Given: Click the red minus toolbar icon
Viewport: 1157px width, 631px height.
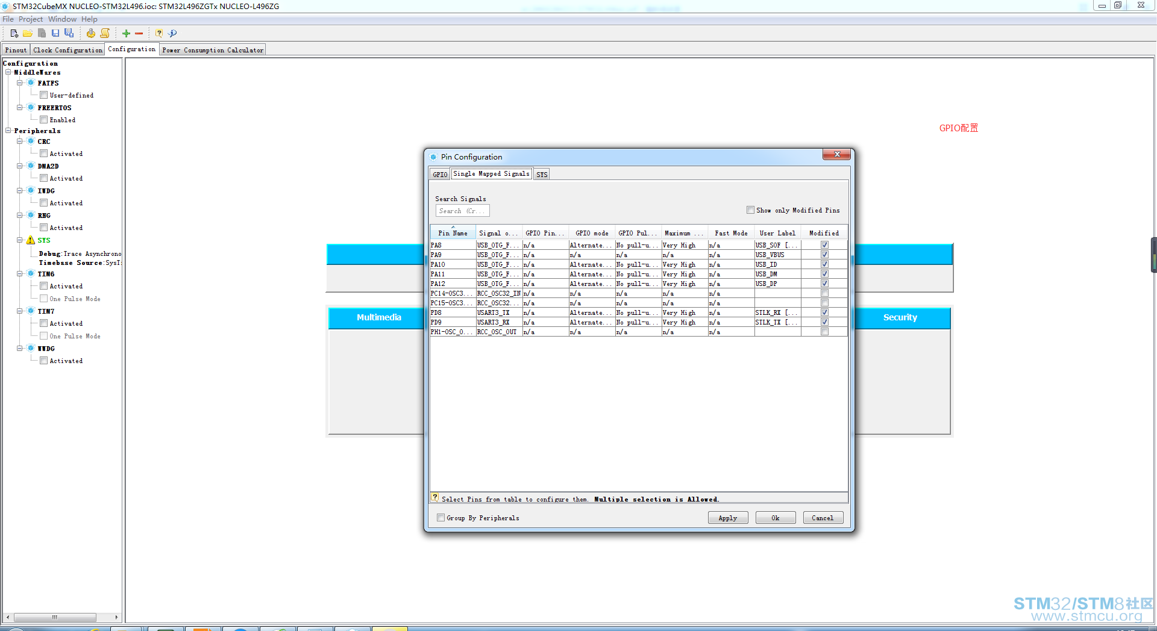Looking at the screenshot, I should coord(139,34).
